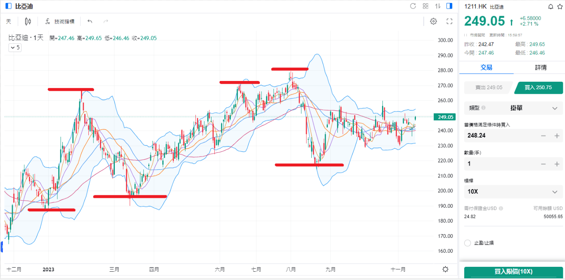565x280 pixels.
Task: Increase the trigger price with plus button
Action: click(x=557, y=136)
